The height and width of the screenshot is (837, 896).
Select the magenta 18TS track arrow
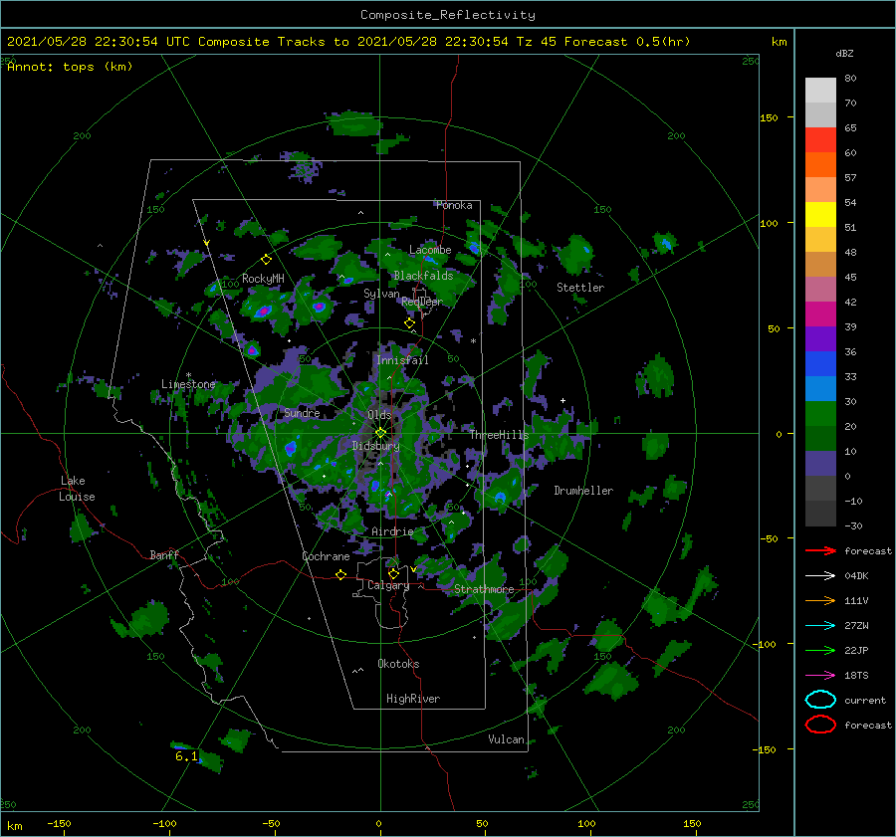click(820, 676)
